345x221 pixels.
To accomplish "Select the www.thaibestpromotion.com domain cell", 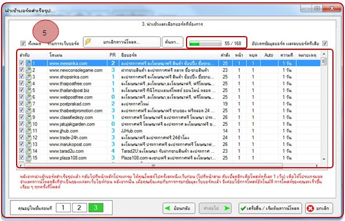I will [77, 110].
